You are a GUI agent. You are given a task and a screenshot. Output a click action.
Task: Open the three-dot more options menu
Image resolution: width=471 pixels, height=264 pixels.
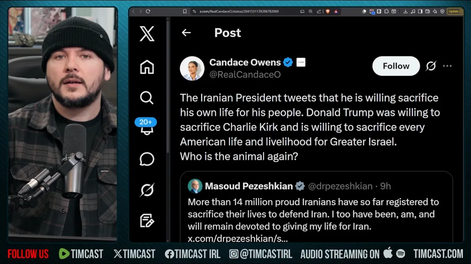[447, 66]
